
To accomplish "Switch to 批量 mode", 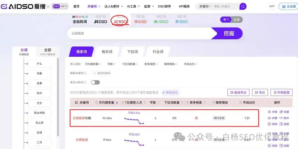I will pyautogui.click(x=237, y=20).
